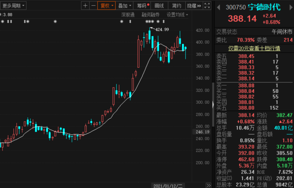Click 卖五 price 388.45
The height and width of the screenshot is (188, 294).
coord(246,56)
